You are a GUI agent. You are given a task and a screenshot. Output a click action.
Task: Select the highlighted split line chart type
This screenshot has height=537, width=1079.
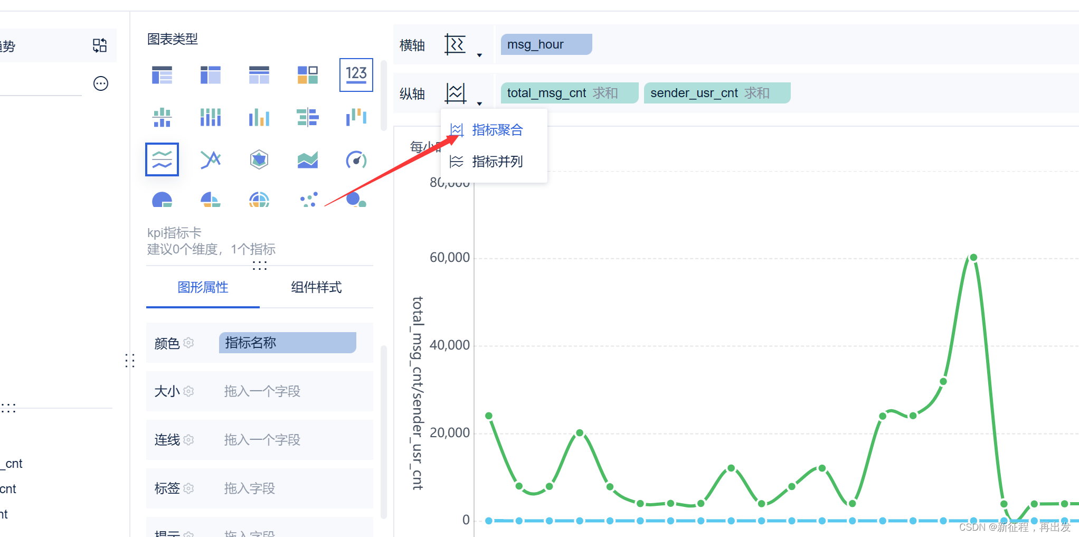click(x=162, y=159)
